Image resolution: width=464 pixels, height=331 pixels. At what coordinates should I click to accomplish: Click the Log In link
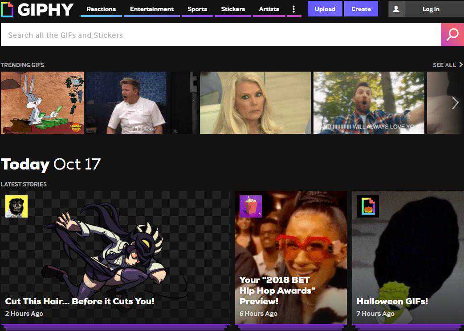(431, 9)
